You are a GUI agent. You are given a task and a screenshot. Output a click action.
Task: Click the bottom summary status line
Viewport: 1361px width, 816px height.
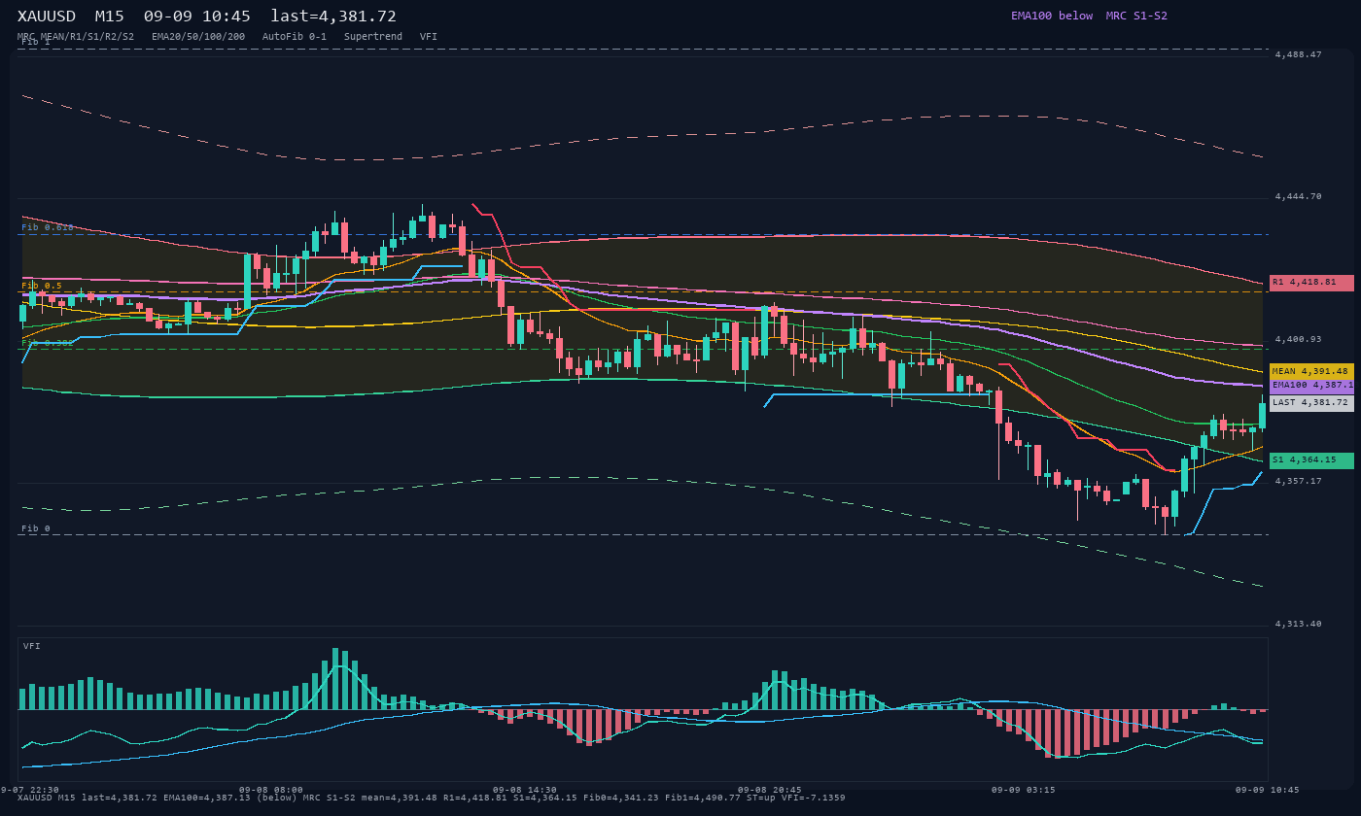click(x=432, y=799)
